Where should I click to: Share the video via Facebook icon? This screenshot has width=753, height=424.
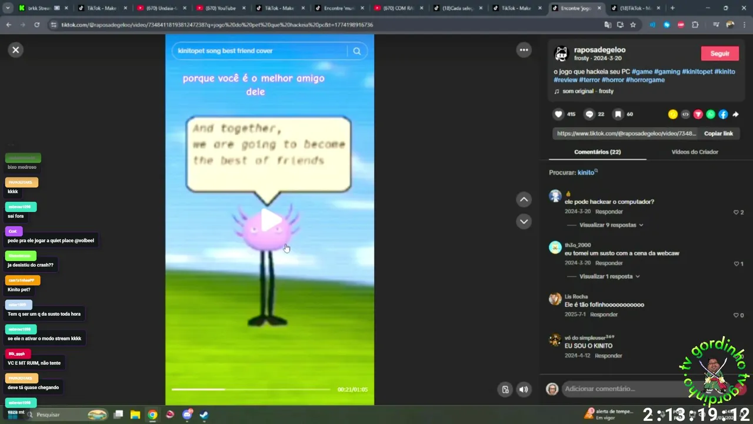(x=723, y=114)
